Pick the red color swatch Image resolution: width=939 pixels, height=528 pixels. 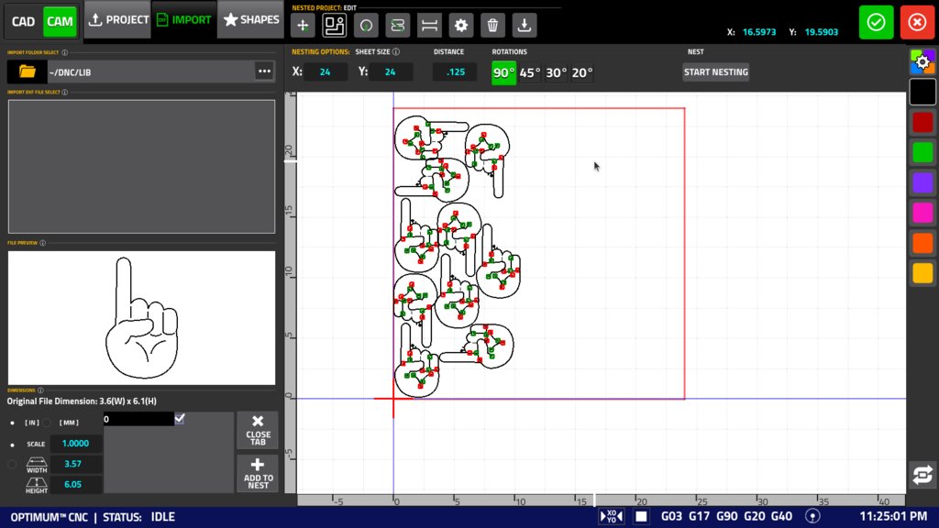[x=922, y=122]
